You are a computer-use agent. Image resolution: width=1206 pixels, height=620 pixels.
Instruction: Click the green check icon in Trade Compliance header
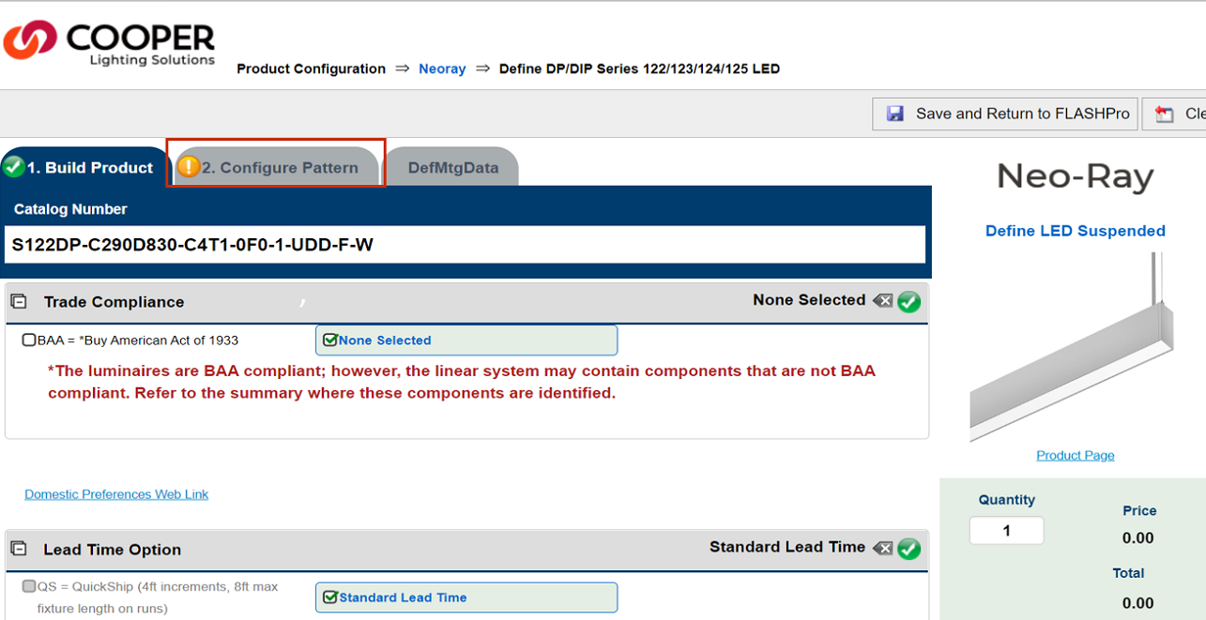tap(908, 301)
